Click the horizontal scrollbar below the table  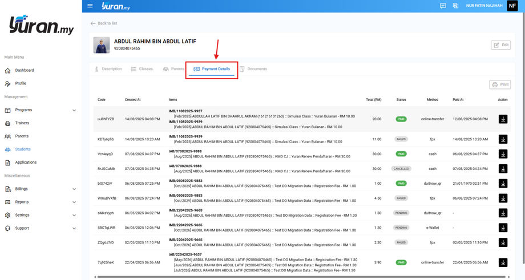point(301,277)
